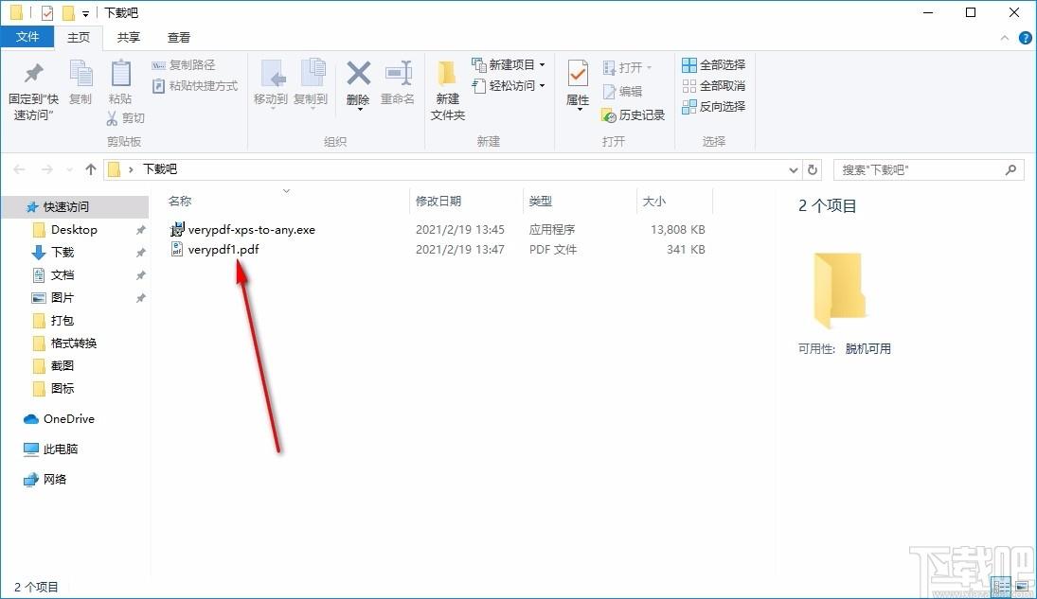Open 下载 (Downloads) in sidebar
This screenshot has height=599, width=1037.
63,252
